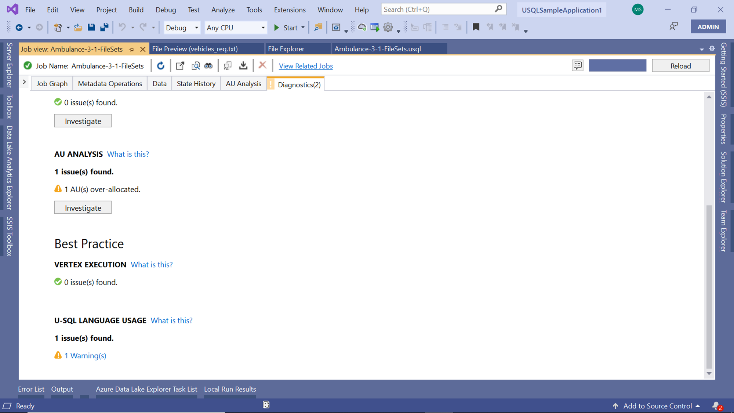Click the red X cancel job icon
This screenshot has width=734, height=413.
coord(262,65)
